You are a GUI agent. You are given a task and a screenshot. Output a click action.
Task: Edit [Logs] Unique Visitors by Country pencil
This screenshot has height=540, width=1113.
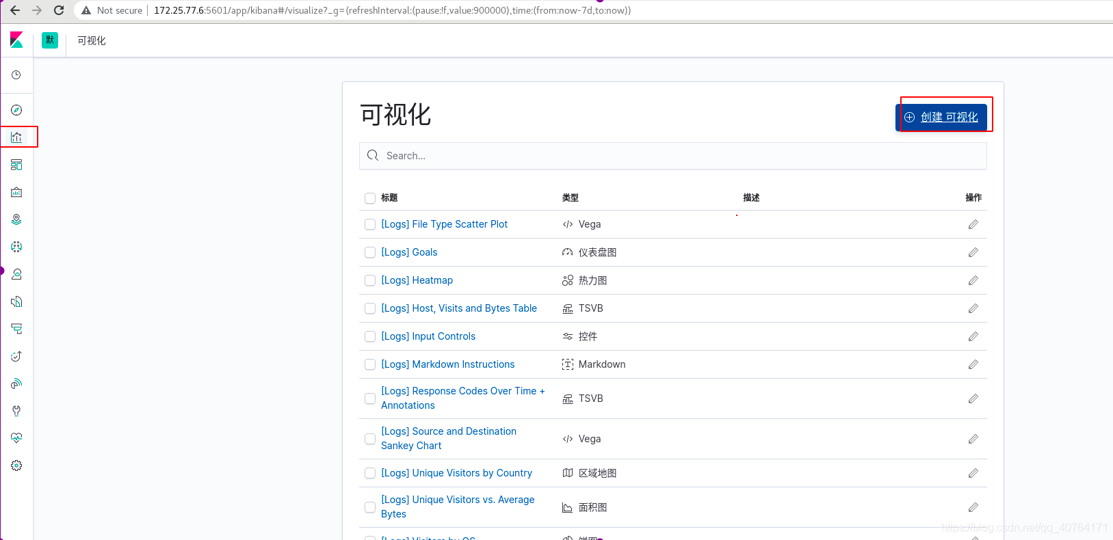click(x=973, y=473)
